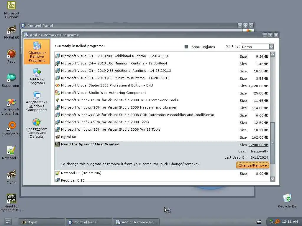
Task: Click the on-screen keyboard tray icon
Action: tap(259, 222)
